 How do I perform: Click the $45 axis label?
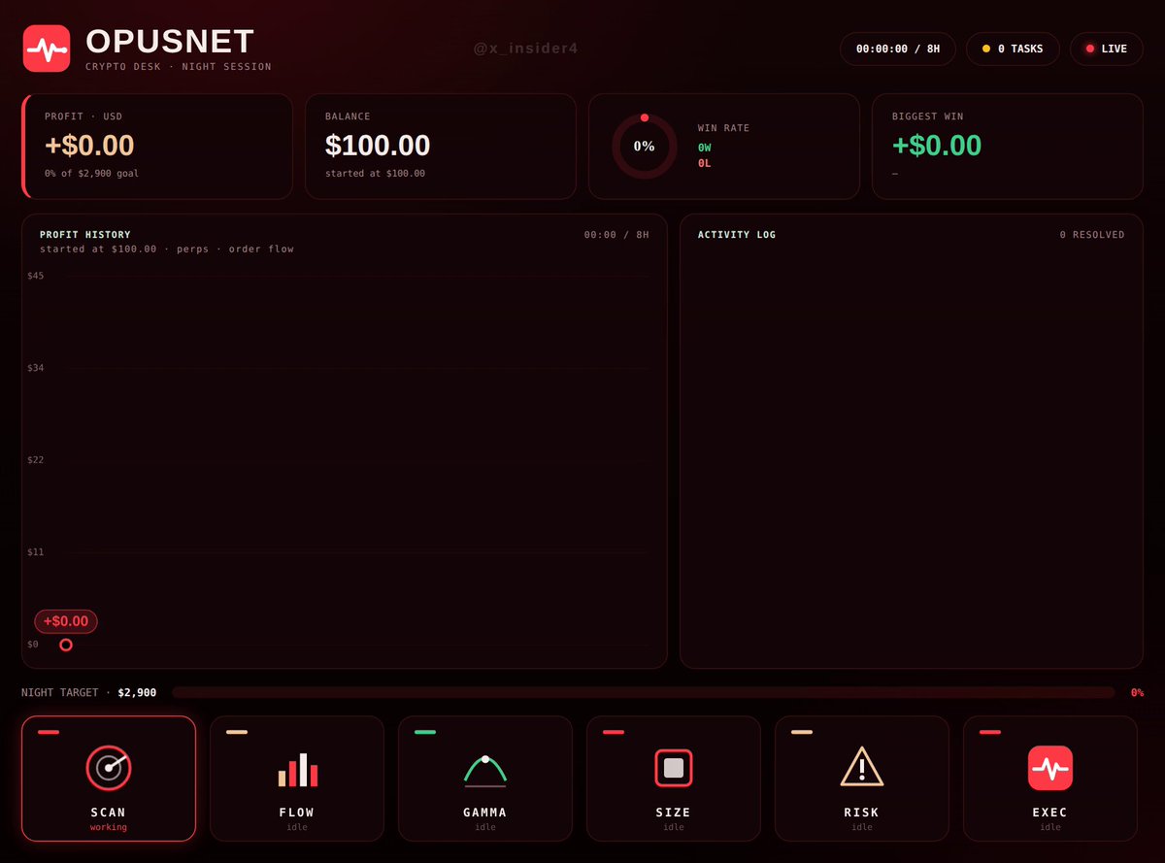(x=36, y=276)
